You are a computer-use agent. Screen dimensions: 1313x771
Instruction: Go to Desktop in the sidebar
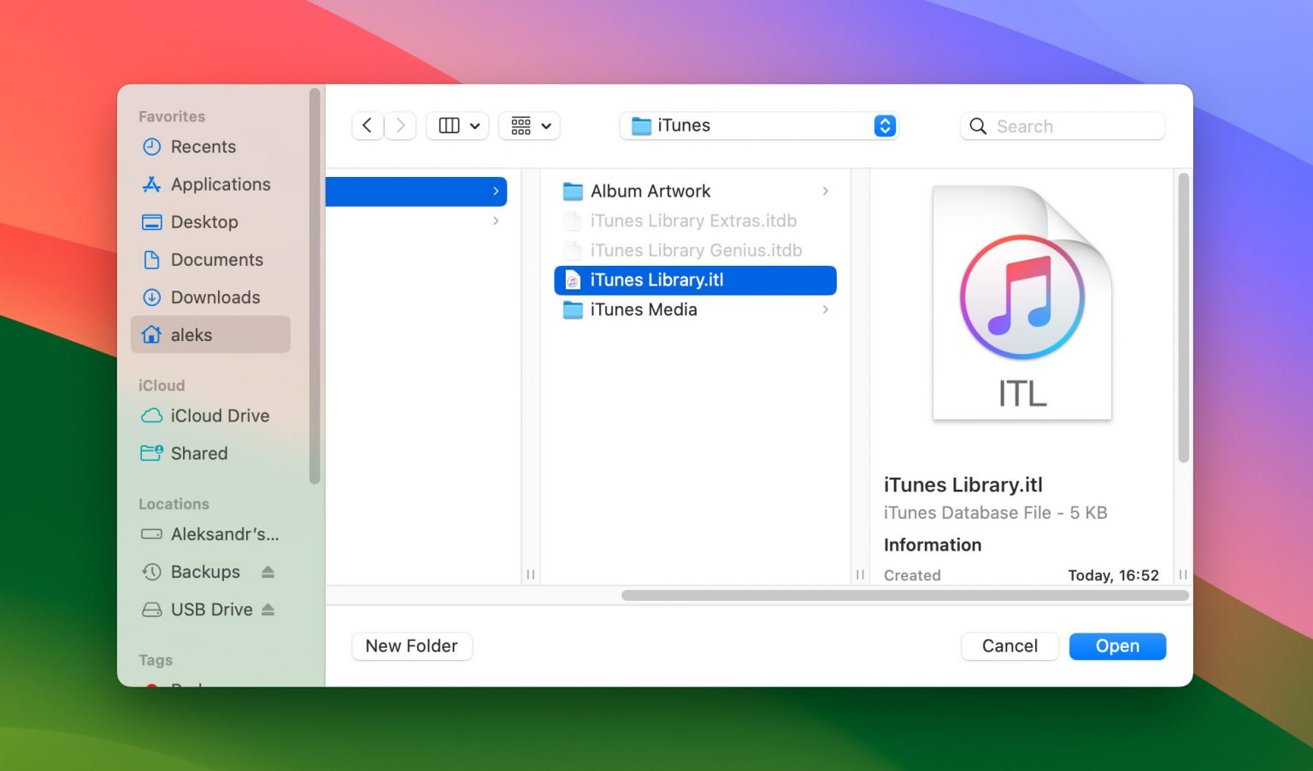(x=210, y=222)
